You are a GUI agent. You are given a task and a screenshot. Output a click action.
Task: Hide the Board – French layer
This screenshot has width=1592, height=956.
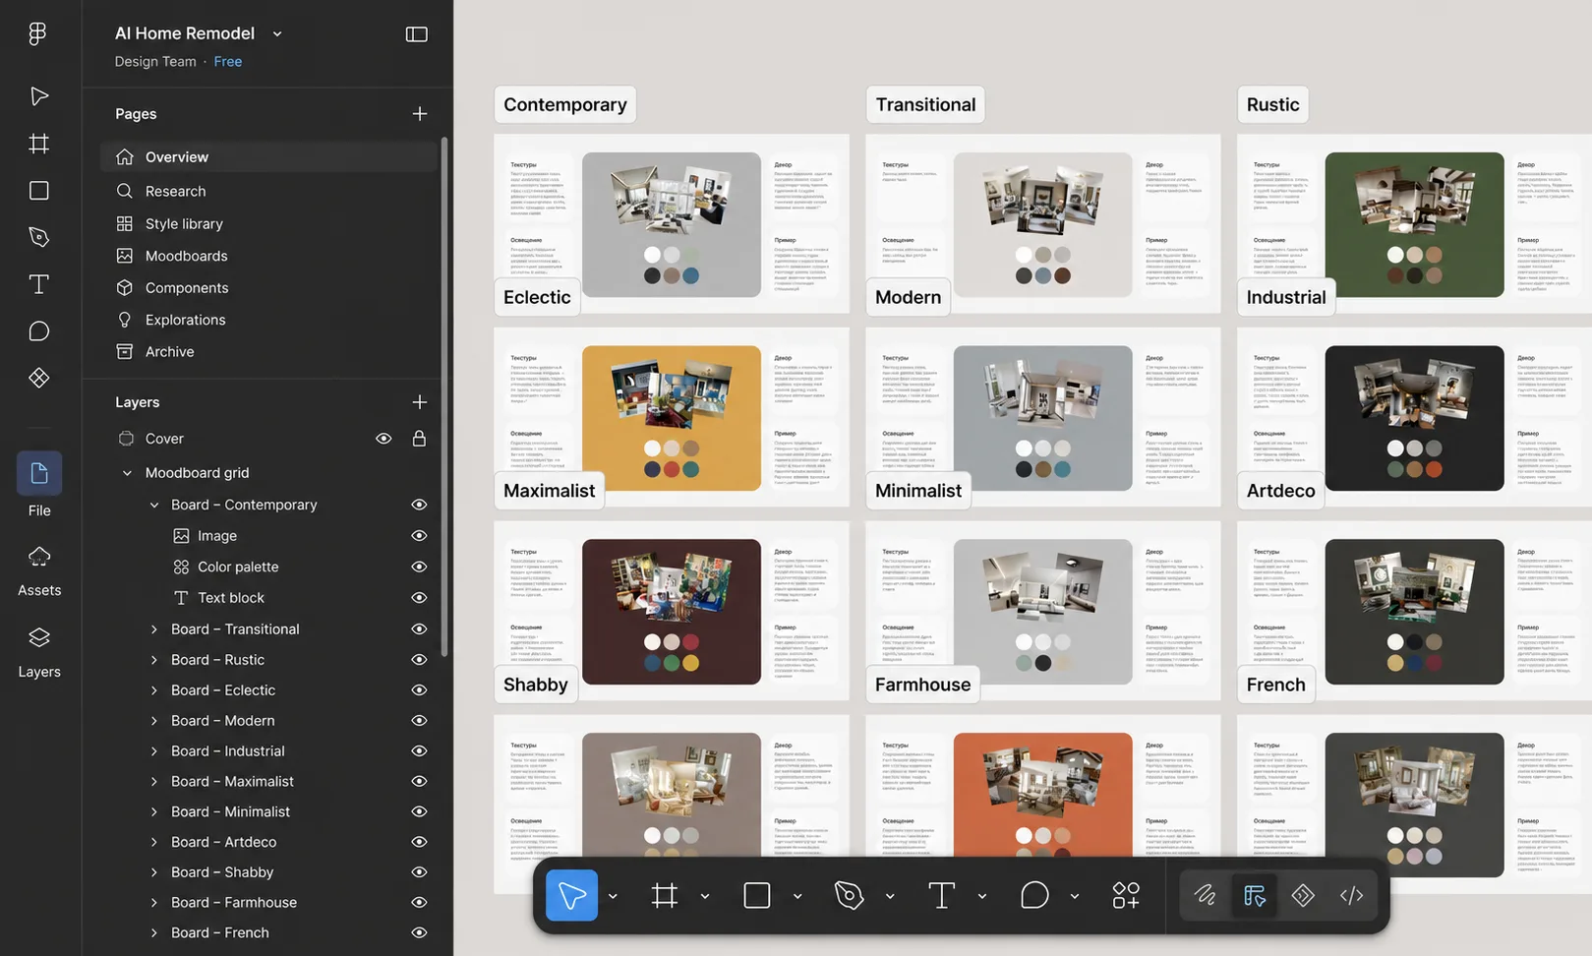pyautogui.click(x=419, y=932)
